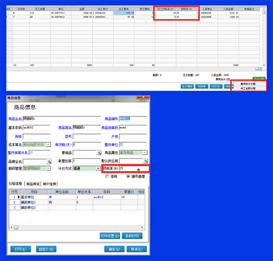Enable the 停用 checkbox
This screenshot has width=273, height=261.
click(x=108, y=177)
